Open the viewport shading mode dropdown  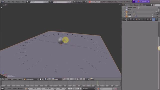[x=41, y=79]
